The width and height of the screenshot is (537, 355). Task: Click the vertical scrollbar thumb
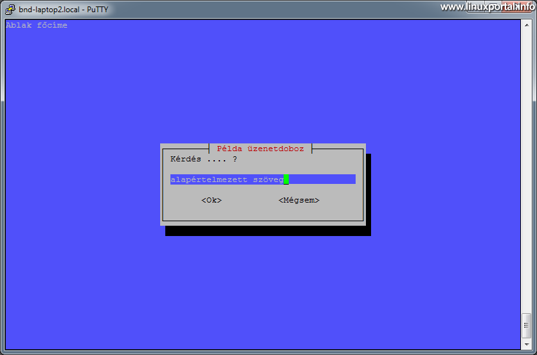tap(526, 325)
